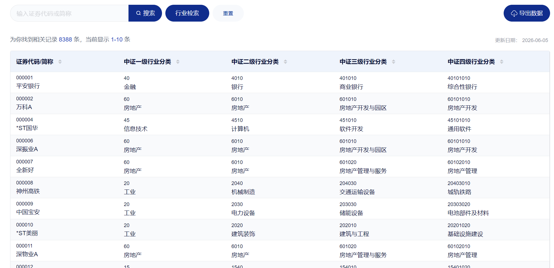Click 深振业A security name
Image resolution: width=554 pixels, height=268 pixels.
pyautogui.click(x=27, y=149)
